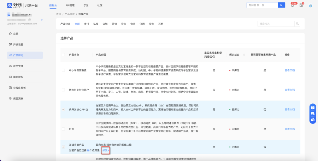Click the product filter search magnifier icon
The image size is (318, 161).
click(x=297, y=24)
